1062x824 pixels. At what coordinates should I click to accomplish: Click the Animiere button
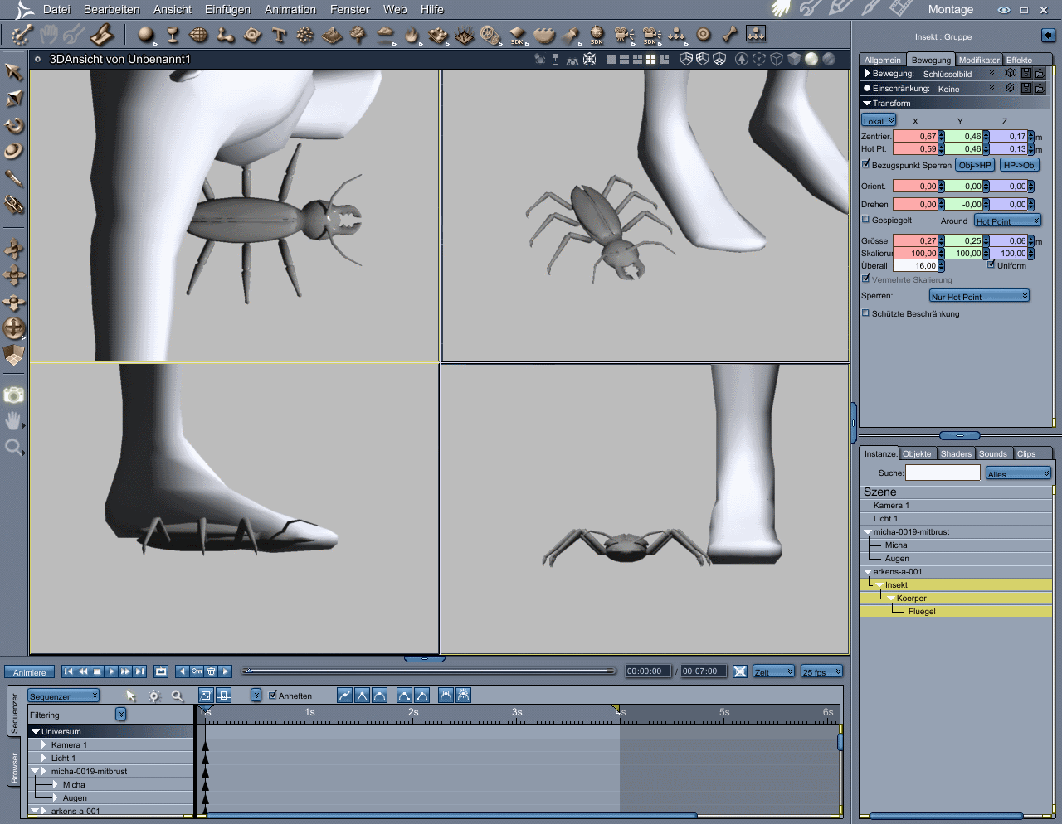(x=29, y=672)
